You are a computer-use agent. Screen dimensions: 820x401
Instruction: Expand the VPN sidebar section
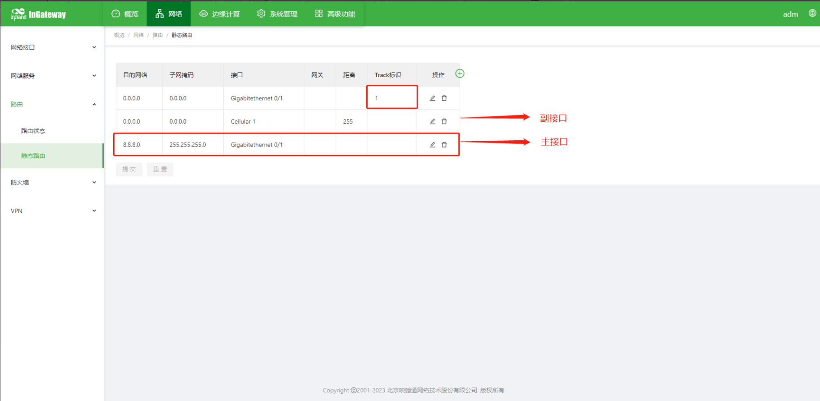(52, 211)
